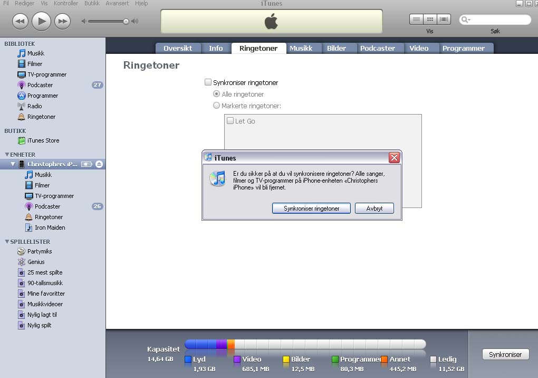This screenshot has width=538, height=378.
Task: Adjust the volume slider knob
Action: (x=126, y=21)
